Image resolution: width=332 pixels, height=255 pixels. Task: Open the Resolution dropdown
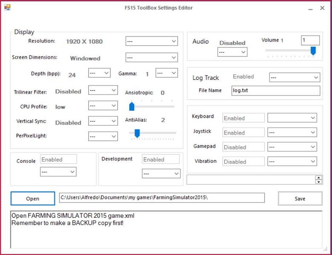pos(151,41)
